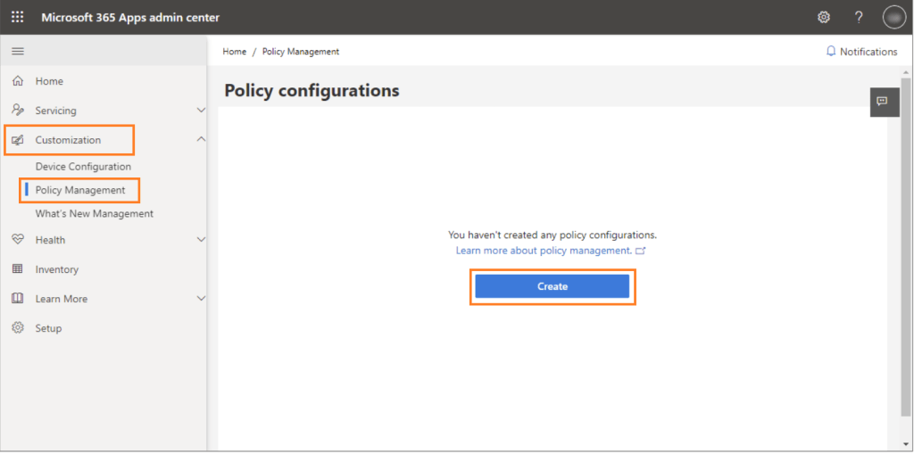Click the Home house icon
914x454 pixels.
click(18, 81)
